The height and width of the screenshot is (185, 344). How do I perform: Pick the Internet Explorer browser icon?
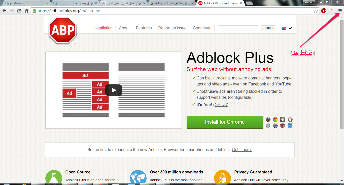268,126
